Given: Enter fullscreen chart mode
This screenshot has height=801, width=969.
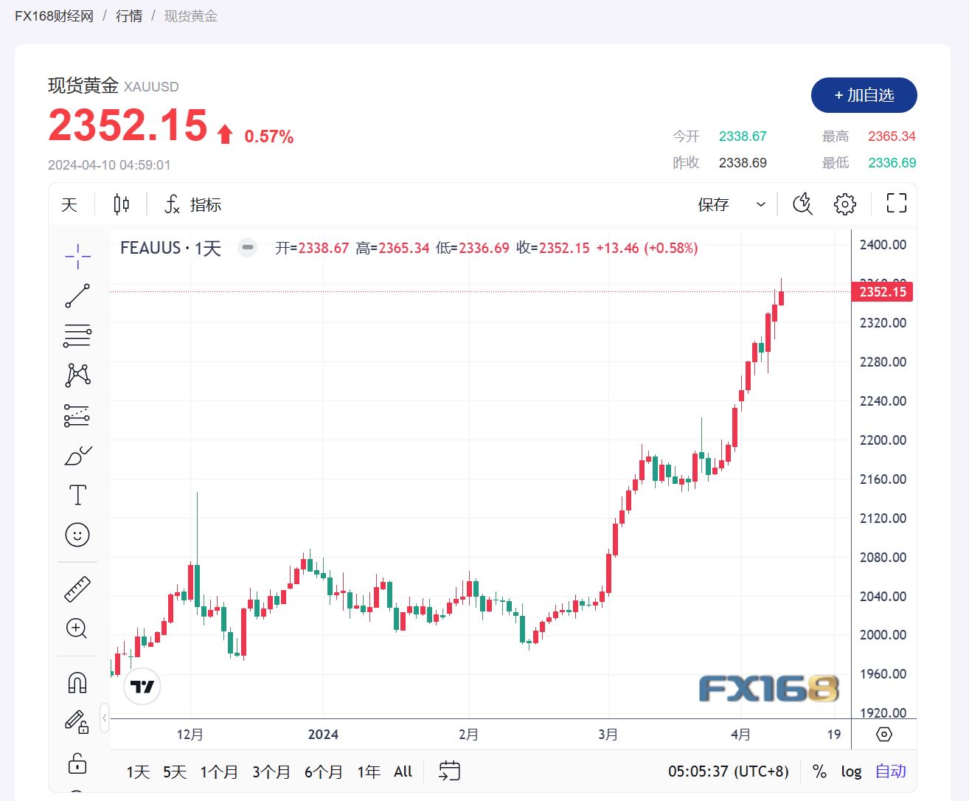Looking at the screenshot, I should click(x=897, y=204).
